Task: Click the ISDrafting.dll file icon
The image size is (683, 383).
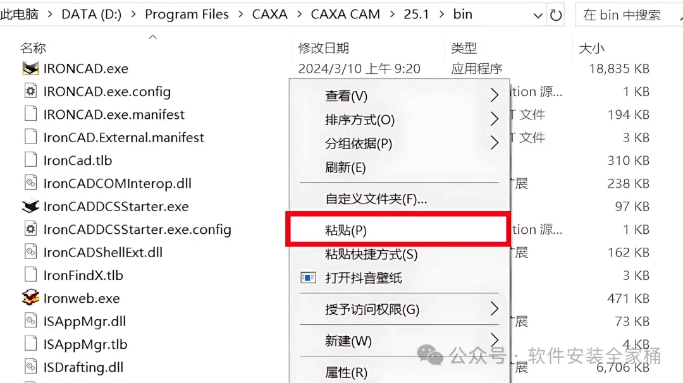Action: coord(30,367)
